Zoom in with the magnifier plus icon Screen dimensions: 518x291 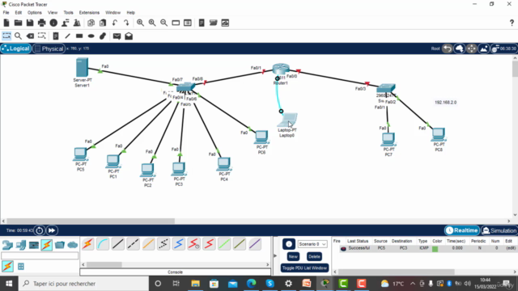point(140,23)
